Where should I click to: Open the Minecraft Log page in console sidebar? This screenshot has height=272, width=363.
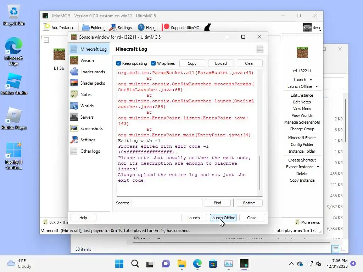pyautogui.click(x=89, y=49)
